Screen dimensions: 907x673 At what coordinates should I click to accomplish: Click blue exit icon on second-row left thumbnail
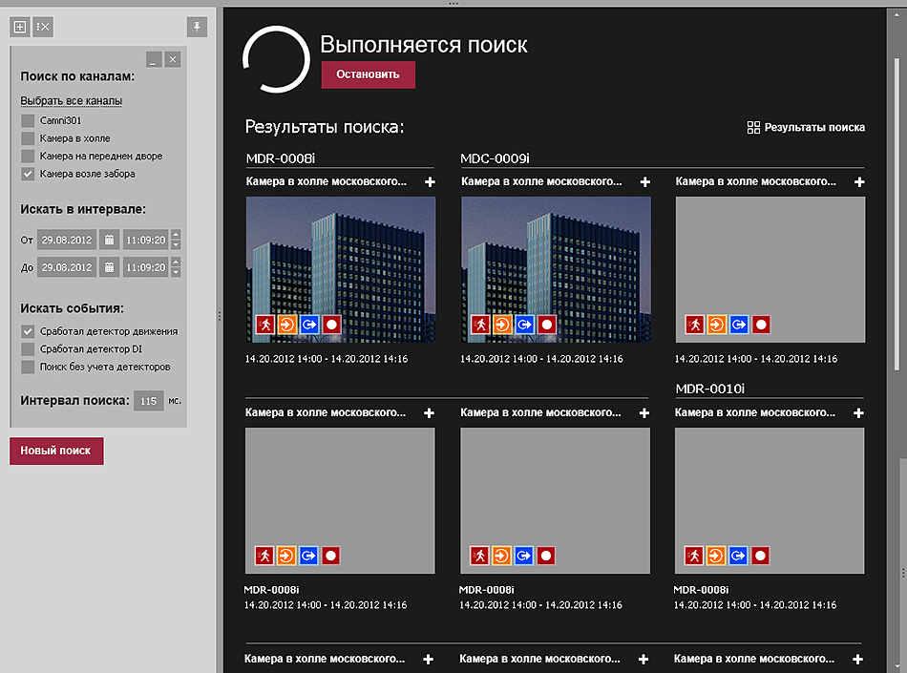pos(308,556)
